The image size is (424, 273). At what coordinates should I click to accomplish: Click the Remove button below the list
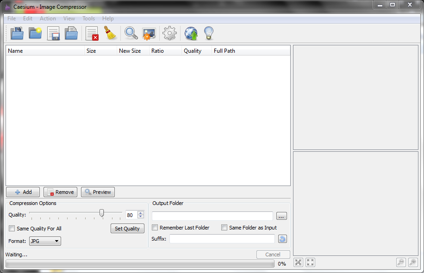60,192
